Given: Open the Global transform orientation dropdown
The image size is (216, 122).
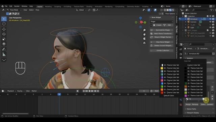Looking at the screenshot, I should click(x=81, y=10).
